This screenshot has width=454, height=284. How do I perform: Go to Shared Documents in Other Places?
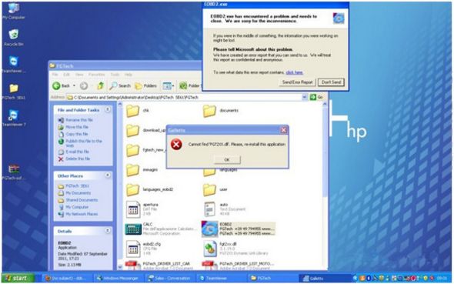tap(78, 200)
